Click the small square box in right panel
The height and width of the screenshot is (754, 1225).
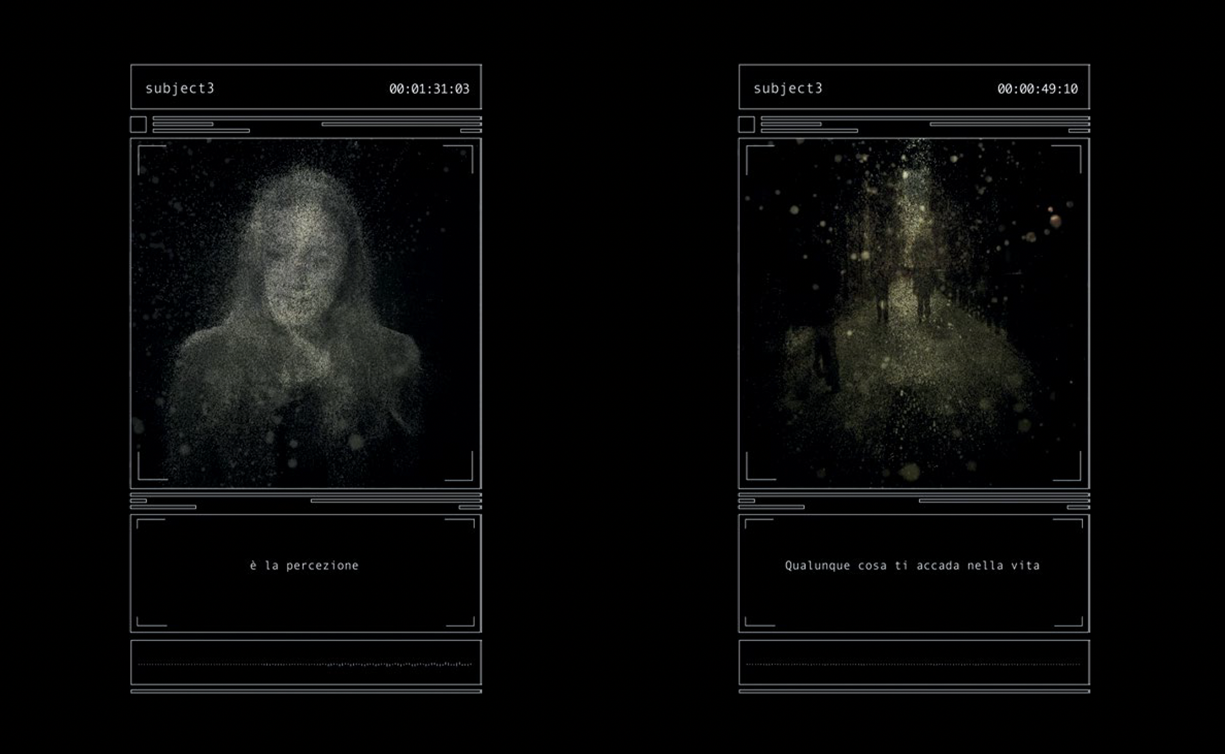(746, 124)
